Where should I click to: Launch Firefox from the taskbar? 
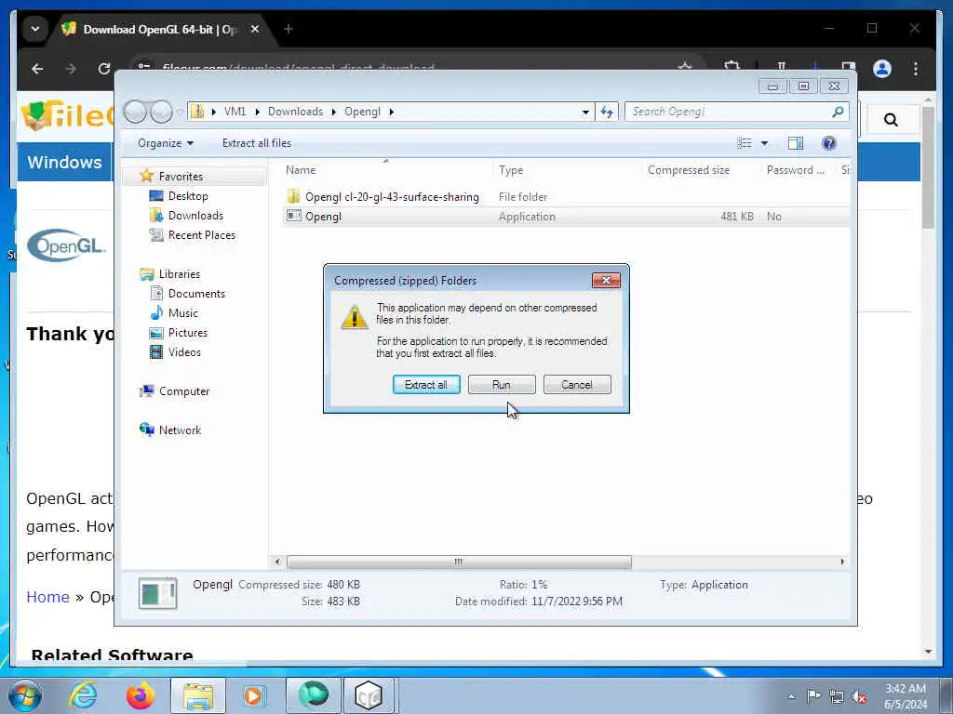tap(140, 695)
